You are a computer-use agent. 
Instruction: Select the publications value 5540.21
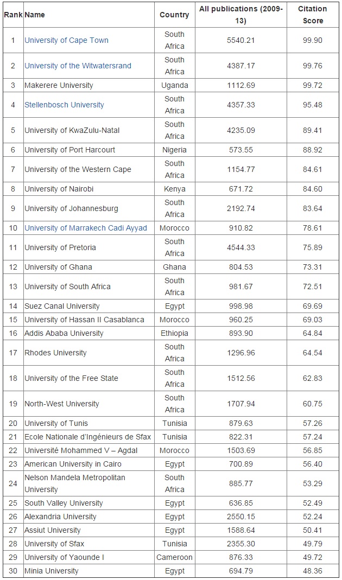click(x=242, y=40)
